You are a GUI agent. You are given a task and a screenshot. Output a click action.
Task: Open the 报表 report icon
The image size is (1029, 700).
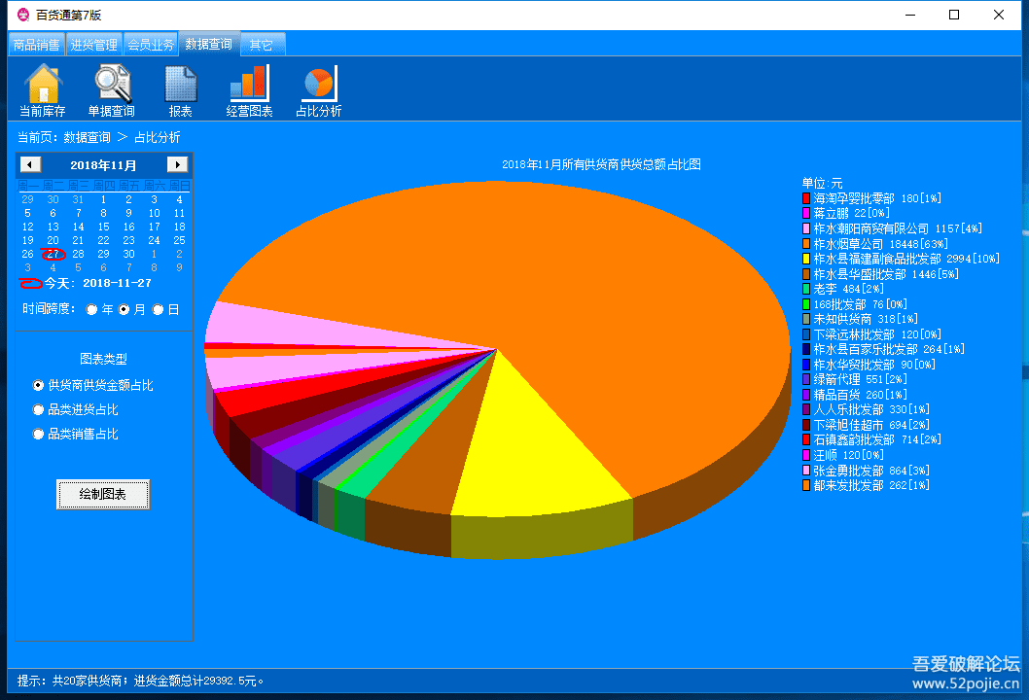click(x=181, y=85)
